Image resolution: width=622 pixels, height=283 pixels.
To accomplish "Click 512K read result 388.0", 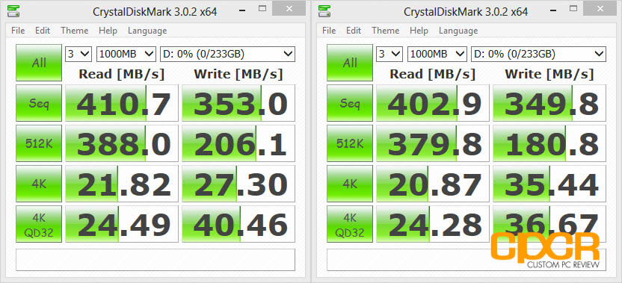I will click(122, 143).
